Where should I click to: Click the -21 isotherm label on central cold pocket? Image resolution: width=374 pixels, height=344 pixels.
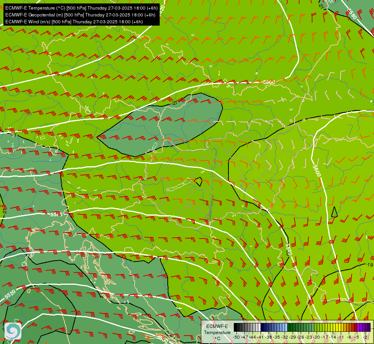coord(175,103)
